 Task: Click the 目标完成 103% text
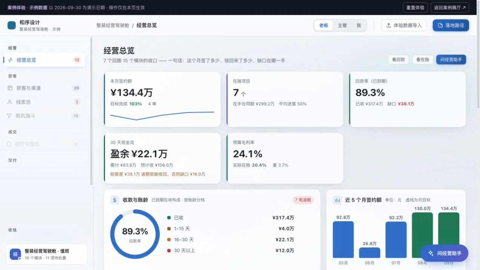(126, 104)
